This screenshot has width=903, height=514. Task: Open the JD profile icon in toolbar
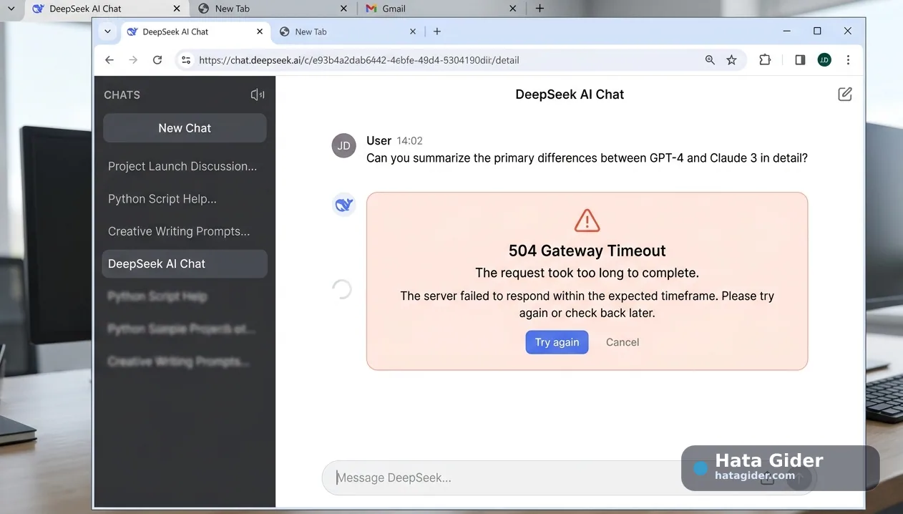coord(824,60)
